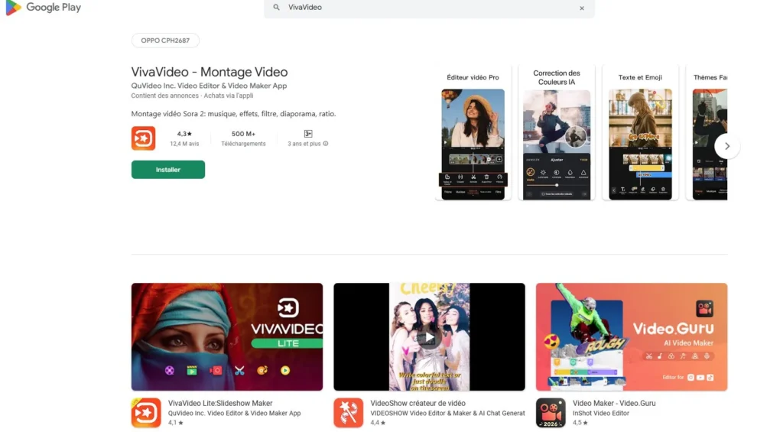Open the Éditeur vidéo Pro screenshot
Viewport: 783px width, 432px height.
pos(473,132)
